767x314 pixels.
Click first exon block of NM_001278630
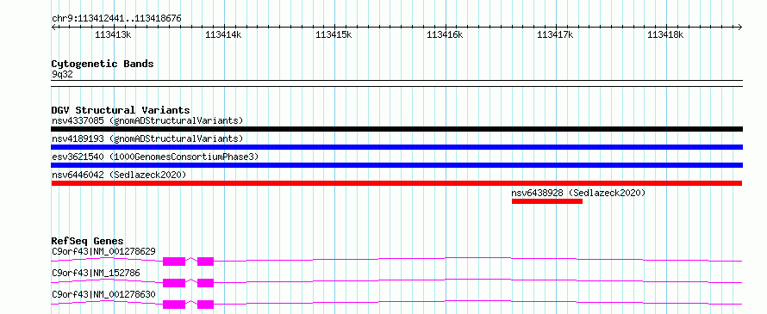(x=174, y=305)
